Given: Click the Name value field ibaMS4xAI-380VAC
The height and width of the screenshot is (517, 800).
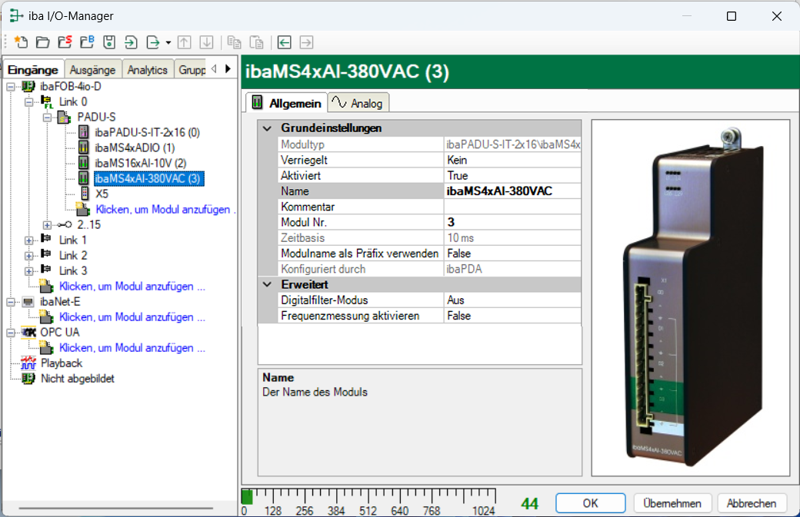Looking at the screenshot, I should 512,191.
